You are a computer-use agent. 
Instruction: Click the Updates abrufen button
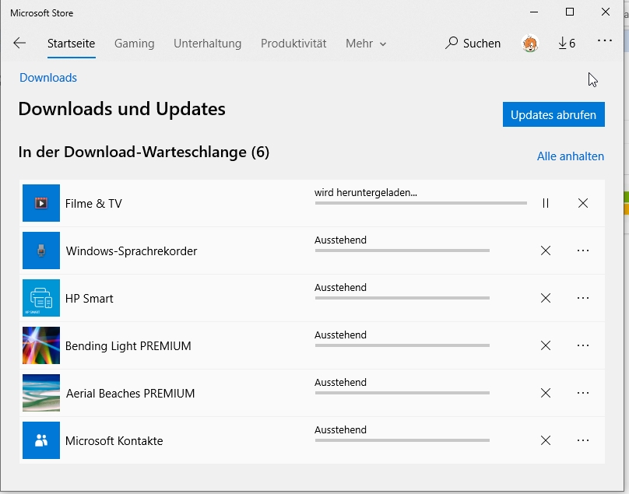click(x=553, y=114)
